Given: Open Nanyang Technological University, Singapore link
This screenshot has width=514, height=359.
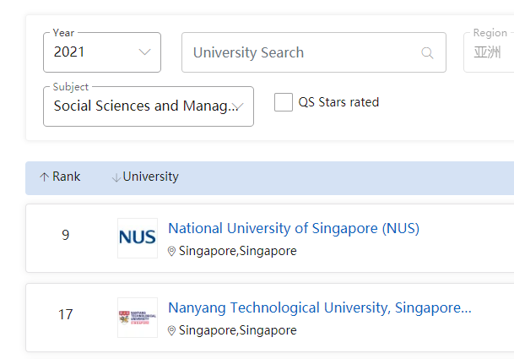Looking at the screenshot, I should pyautogui.click(x=319, y=307).
